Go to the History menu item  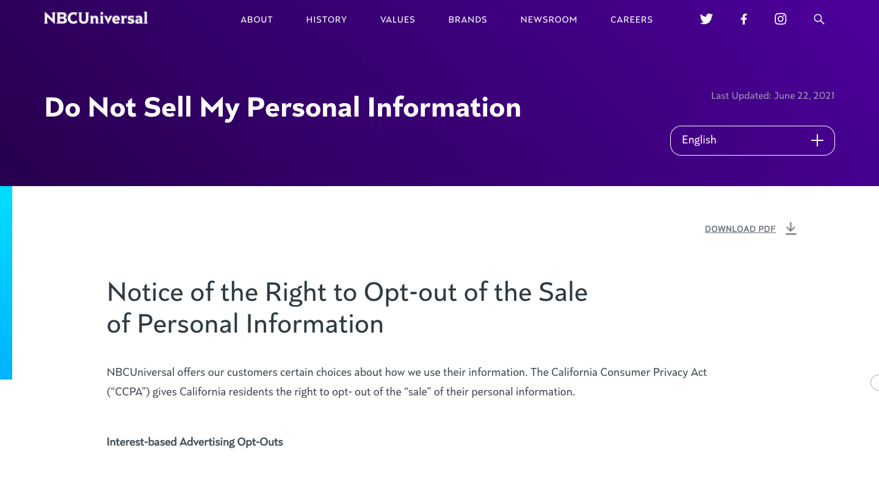(x=327, y=20)
